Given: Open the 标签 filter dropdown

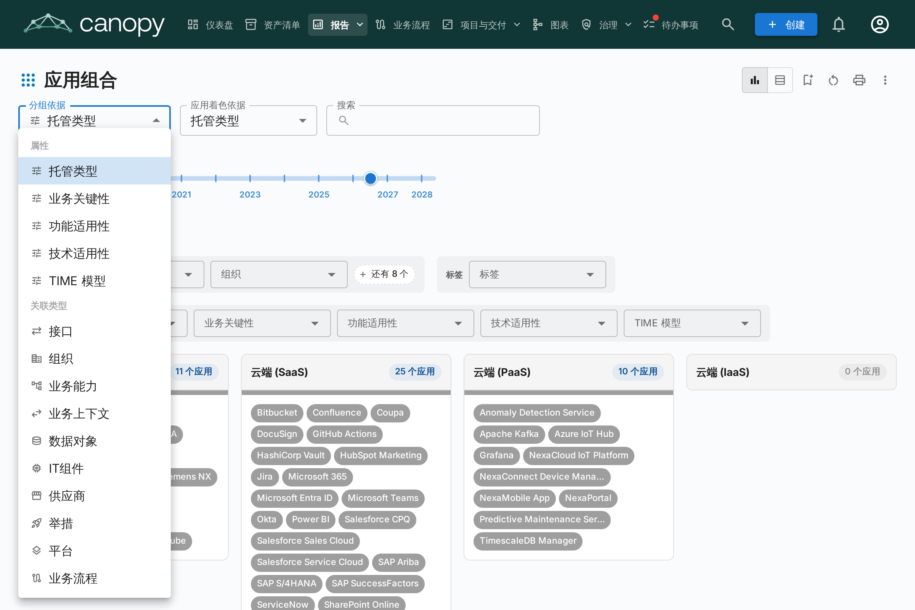Looking at the screenshot, I should coord(537,274).
